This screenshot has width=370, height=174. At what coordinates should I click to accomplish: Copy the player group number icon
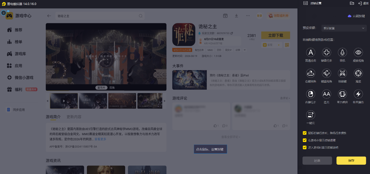click(x=232, y=33)
